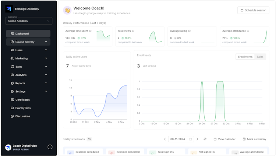Click the info icon beside Total views

[x=133, y=31]
